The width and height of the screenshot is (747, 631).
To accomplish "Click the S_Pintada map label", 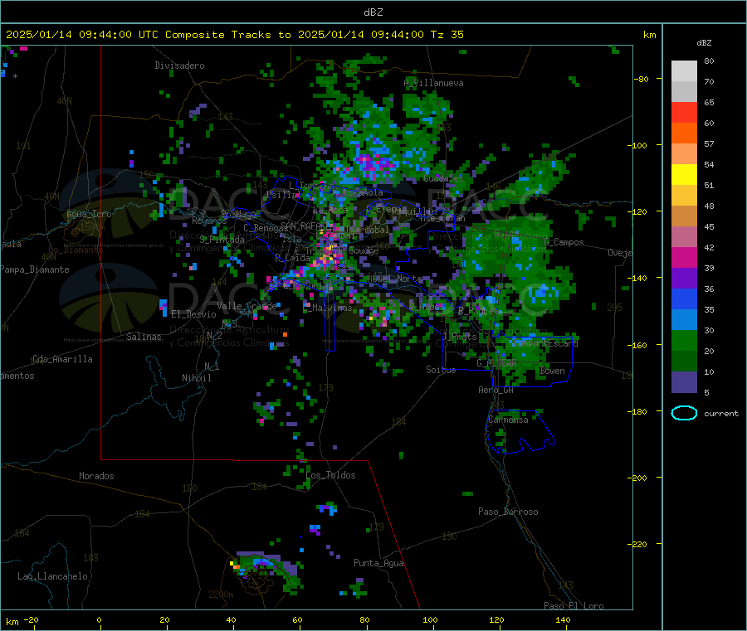I will pyautogui.click(x=222, y=240).
